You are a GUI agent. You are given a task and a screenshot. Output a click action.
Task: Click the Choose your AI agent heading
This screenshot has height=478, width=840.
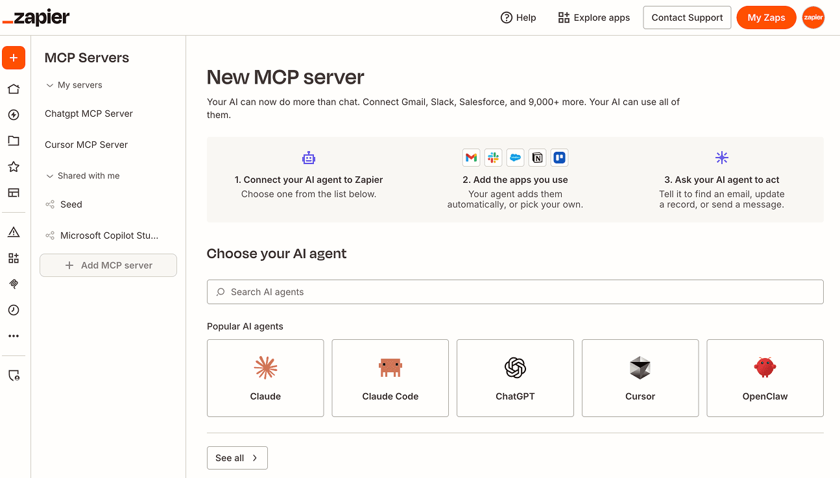(x=277, y=254)
